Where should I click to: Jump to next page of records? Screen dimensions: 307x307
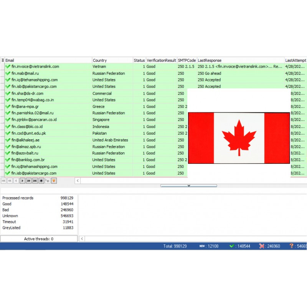click(x=28, y=180)
